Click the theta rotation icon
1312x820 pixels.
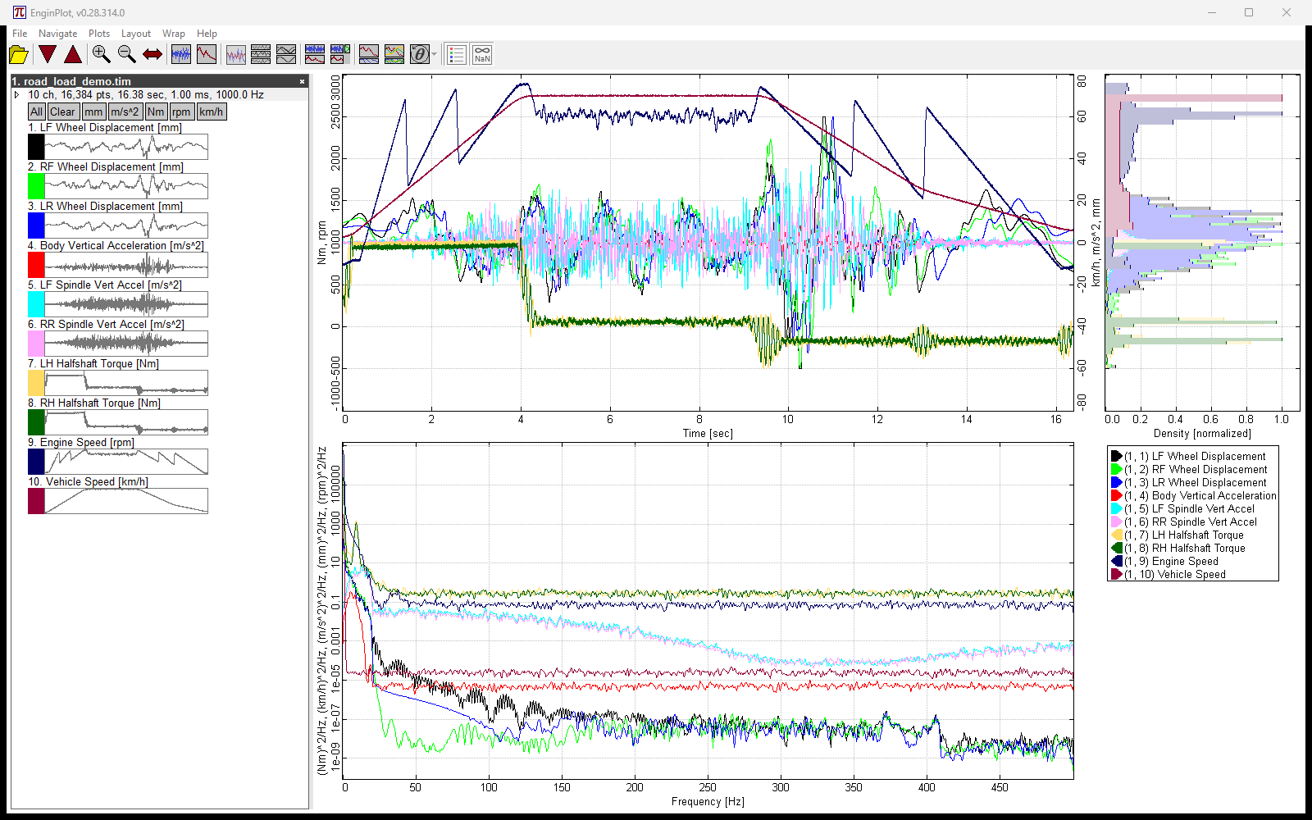[420, 55]
